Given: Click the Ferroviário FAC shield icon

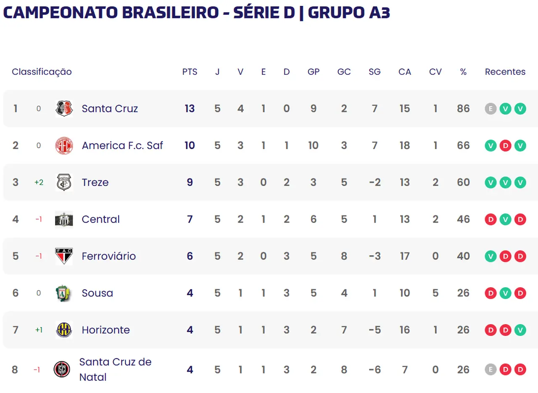Looking at the screenshot, I should pyautogui.click(x=64, y=256).
